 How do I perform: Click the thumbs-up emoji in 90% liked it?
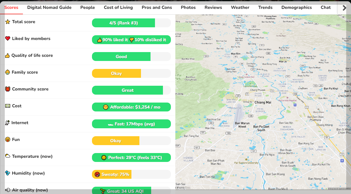point(99,40)
